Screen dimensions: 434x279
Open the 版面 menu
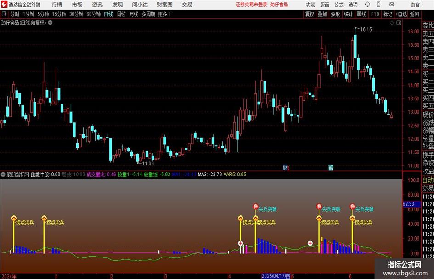pyautogui.click(x=325, y=5)
